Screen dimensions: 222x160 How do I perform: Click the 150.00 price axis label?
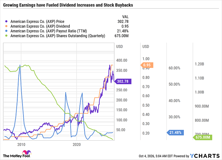tap(121, 110)
